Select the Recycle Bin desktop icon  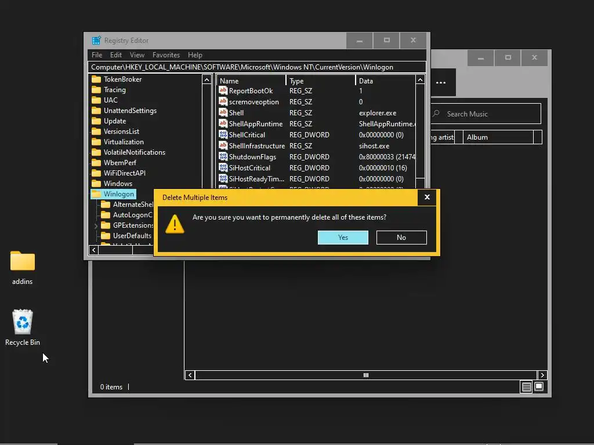tap(23, 328)
